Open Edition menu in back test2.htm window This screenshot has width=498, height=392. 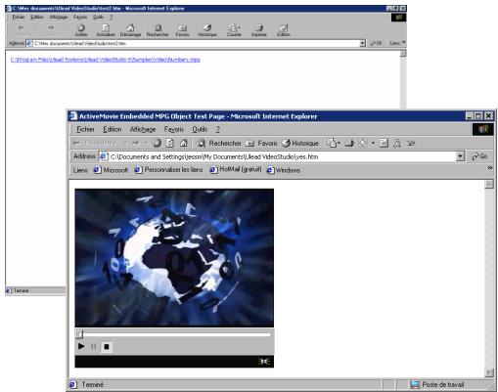pos(37,17)
